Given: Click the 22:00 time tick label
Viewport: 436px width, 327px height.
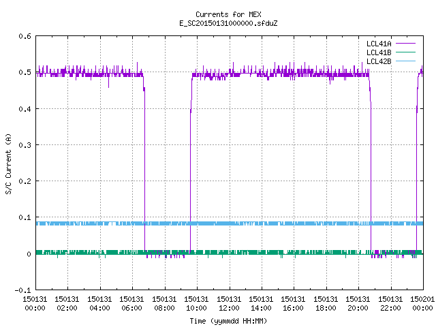Looking at the screenshot, I should pyautogui.click(x=390, y=308).
